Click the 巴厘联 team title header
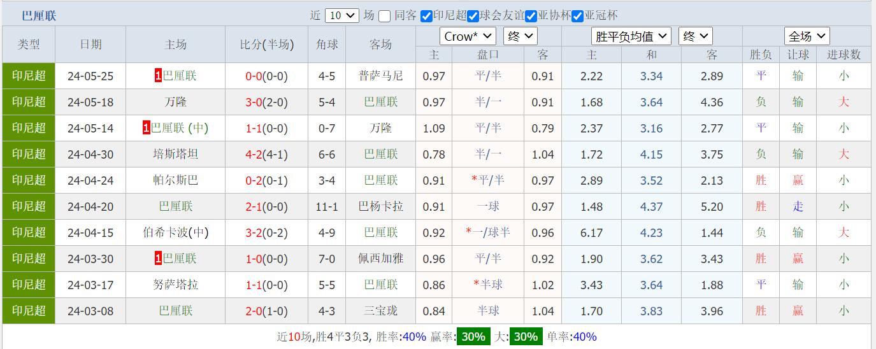 tap(39, 16)
